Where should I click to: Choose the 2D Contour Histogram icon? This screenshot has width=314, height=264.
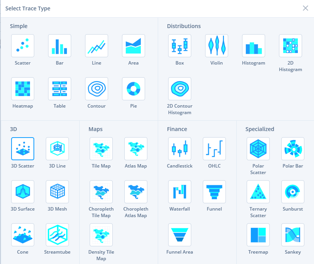180,89
